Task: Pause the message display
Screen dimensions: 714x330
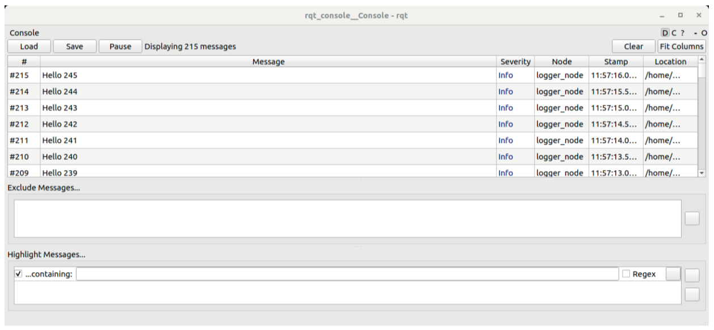Action: point(120,46)
